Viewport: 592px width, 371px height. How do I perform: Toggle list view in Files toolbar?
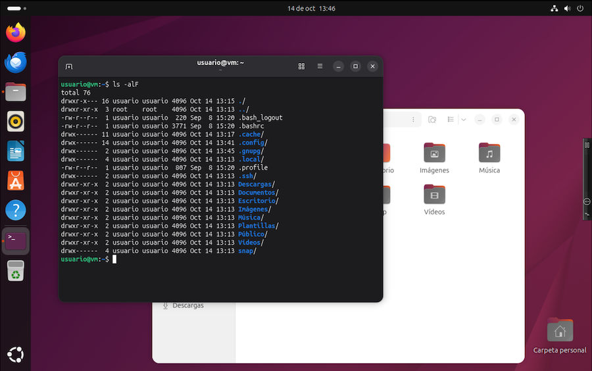451,120
